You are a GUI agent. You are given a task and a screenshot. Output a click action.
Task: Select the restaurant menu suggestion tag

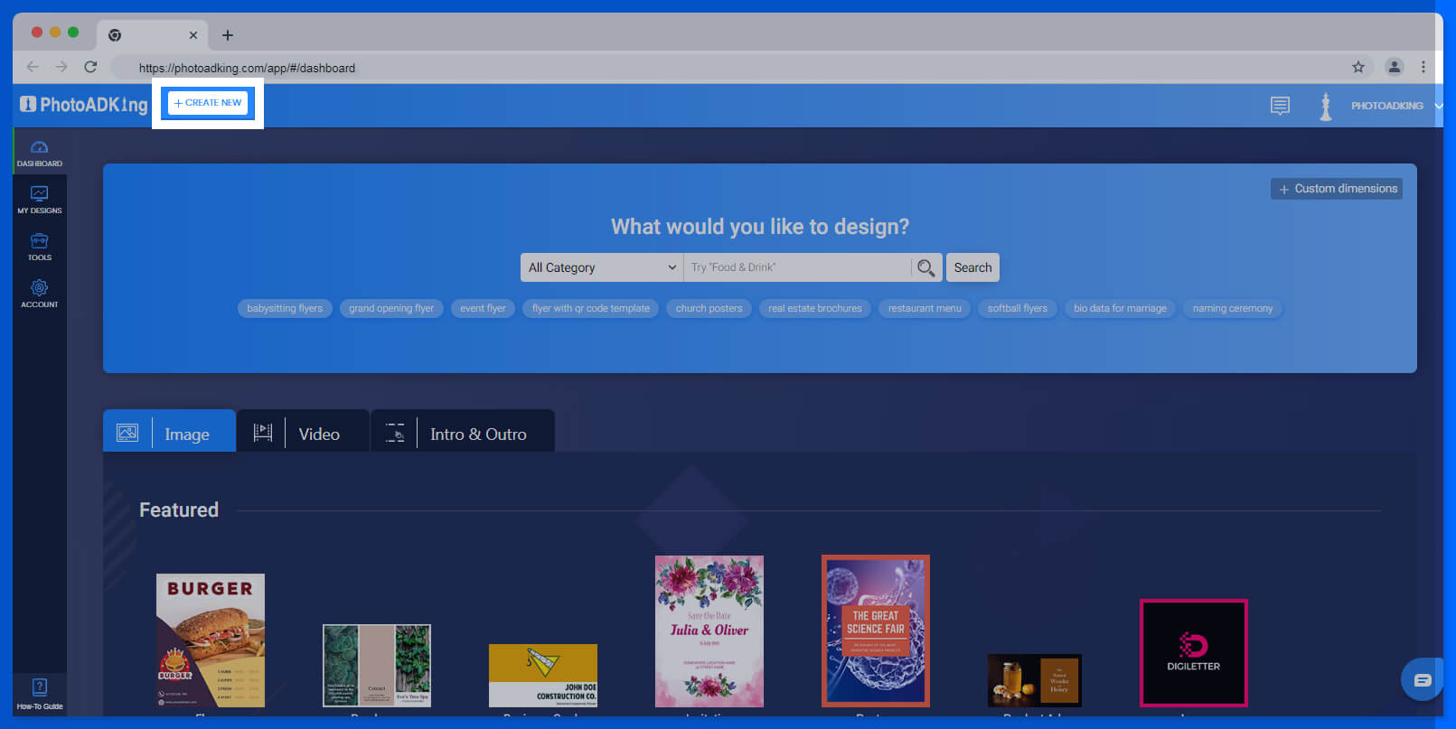click(924, 308)
